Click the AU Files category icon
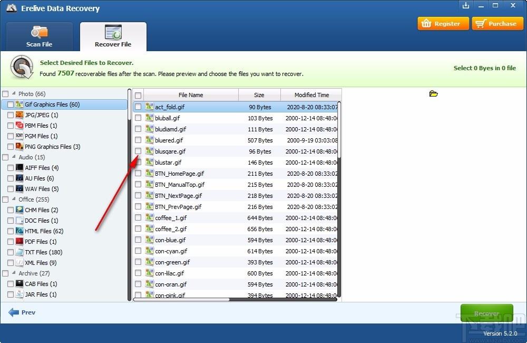The image size is (527, 343). [x=19, y=178]
